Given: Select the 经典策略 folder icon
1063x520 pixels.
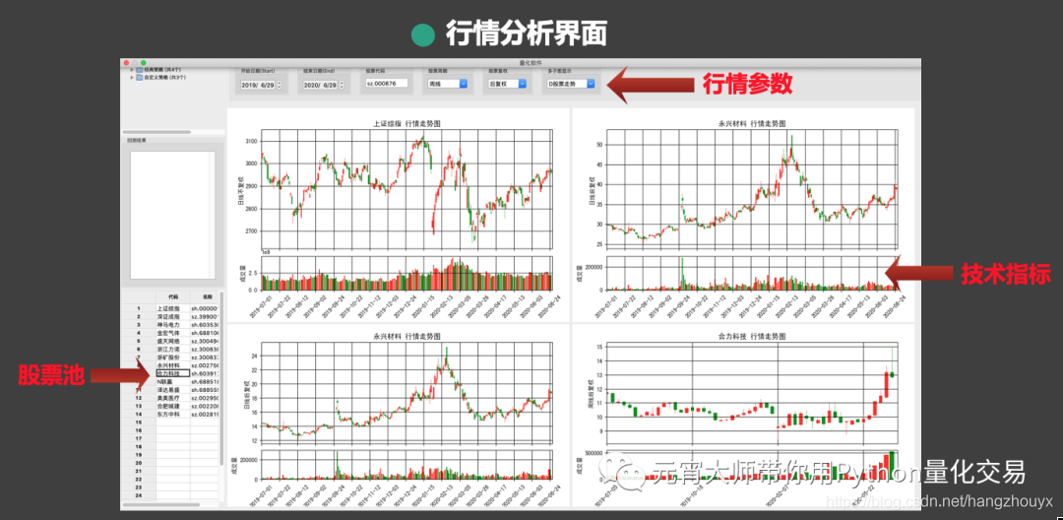Looking at the screenshot, I should 139,69.
